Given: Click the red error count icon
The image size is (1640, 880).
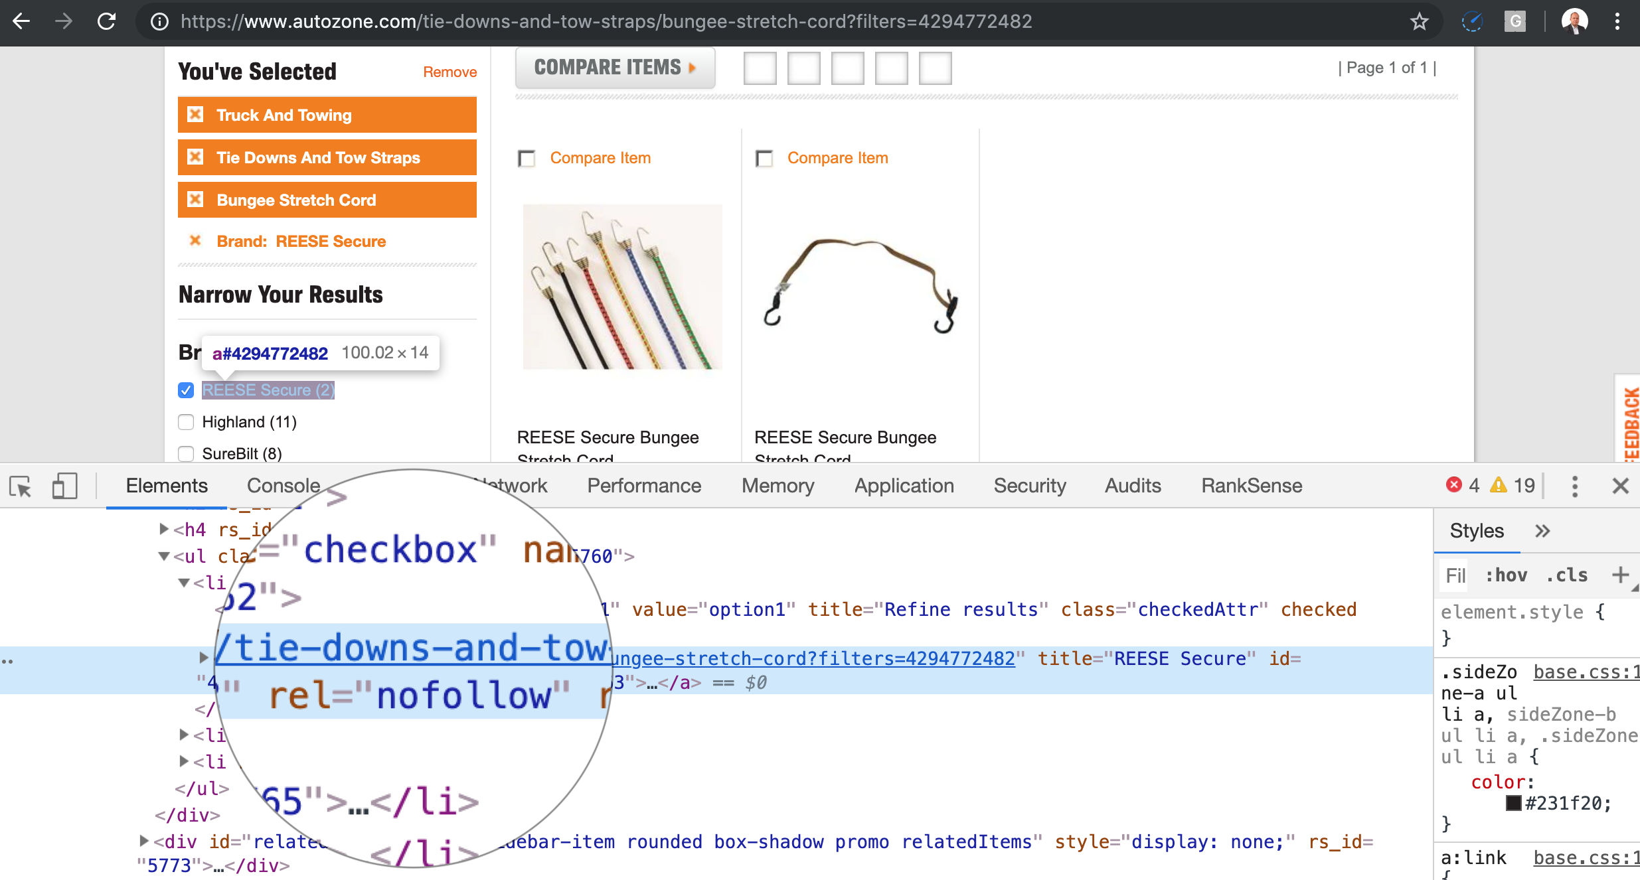Looking at the screenshot, I should pos(1453,485).
